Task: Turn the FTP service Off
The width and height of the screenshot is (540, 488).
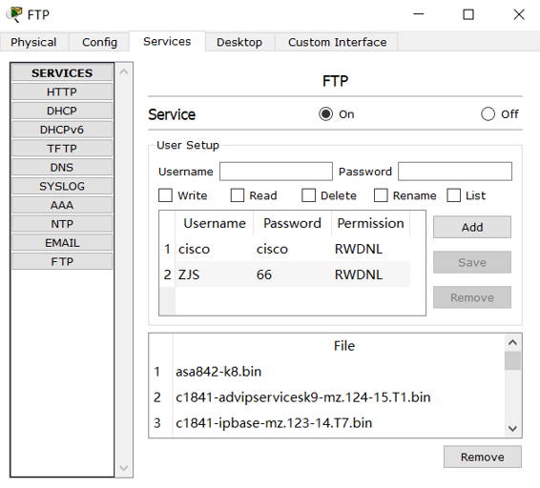Action: point(488,114)
